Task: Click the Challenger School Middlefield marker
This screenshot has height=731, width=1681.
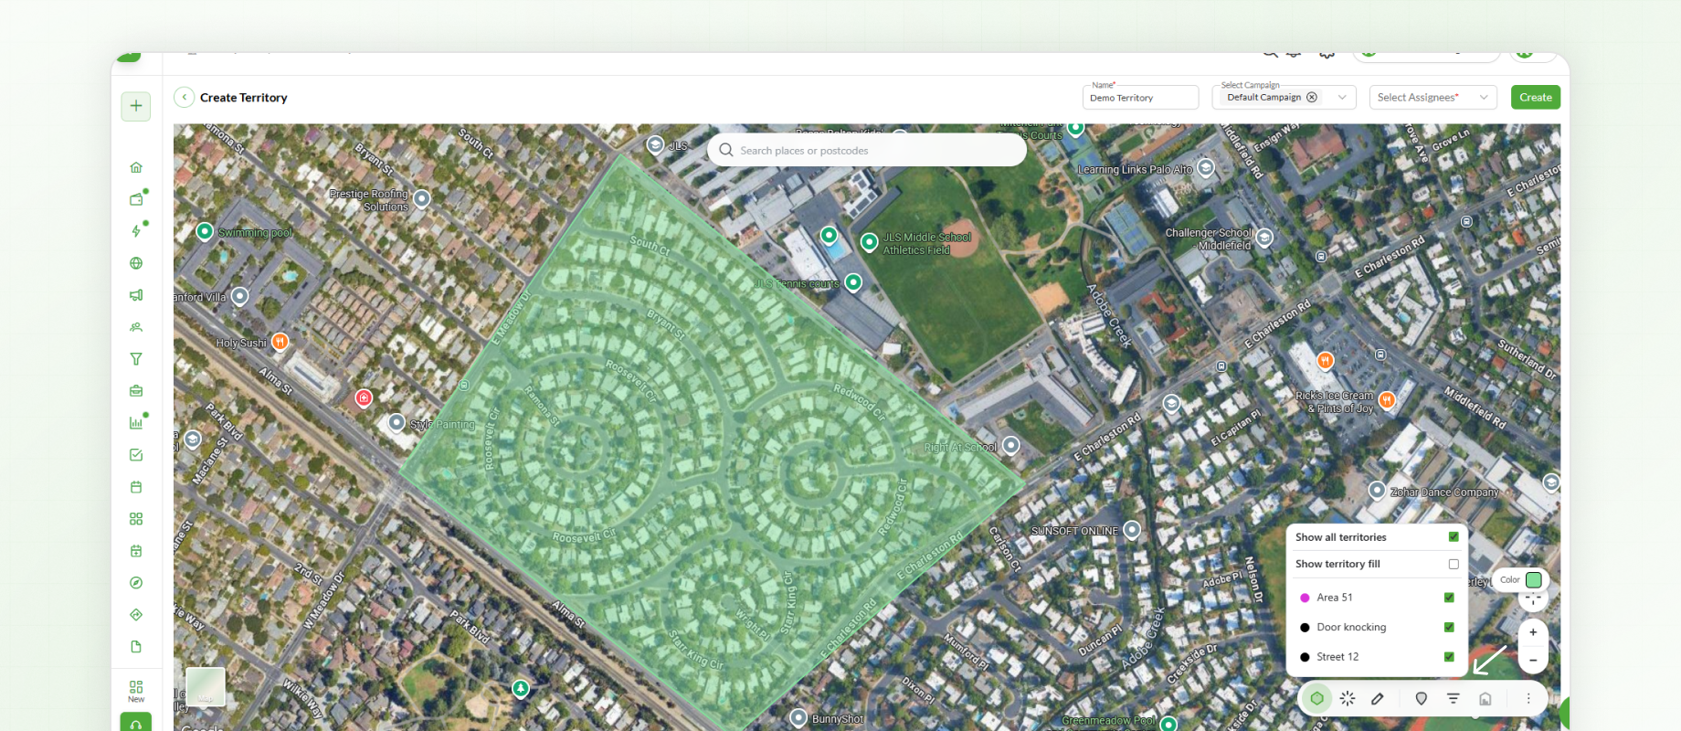Action: (1264, 238)
